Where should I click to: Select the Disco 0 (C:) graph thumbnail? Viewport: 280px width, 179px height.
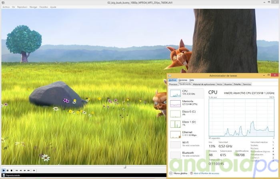[175, 114]
